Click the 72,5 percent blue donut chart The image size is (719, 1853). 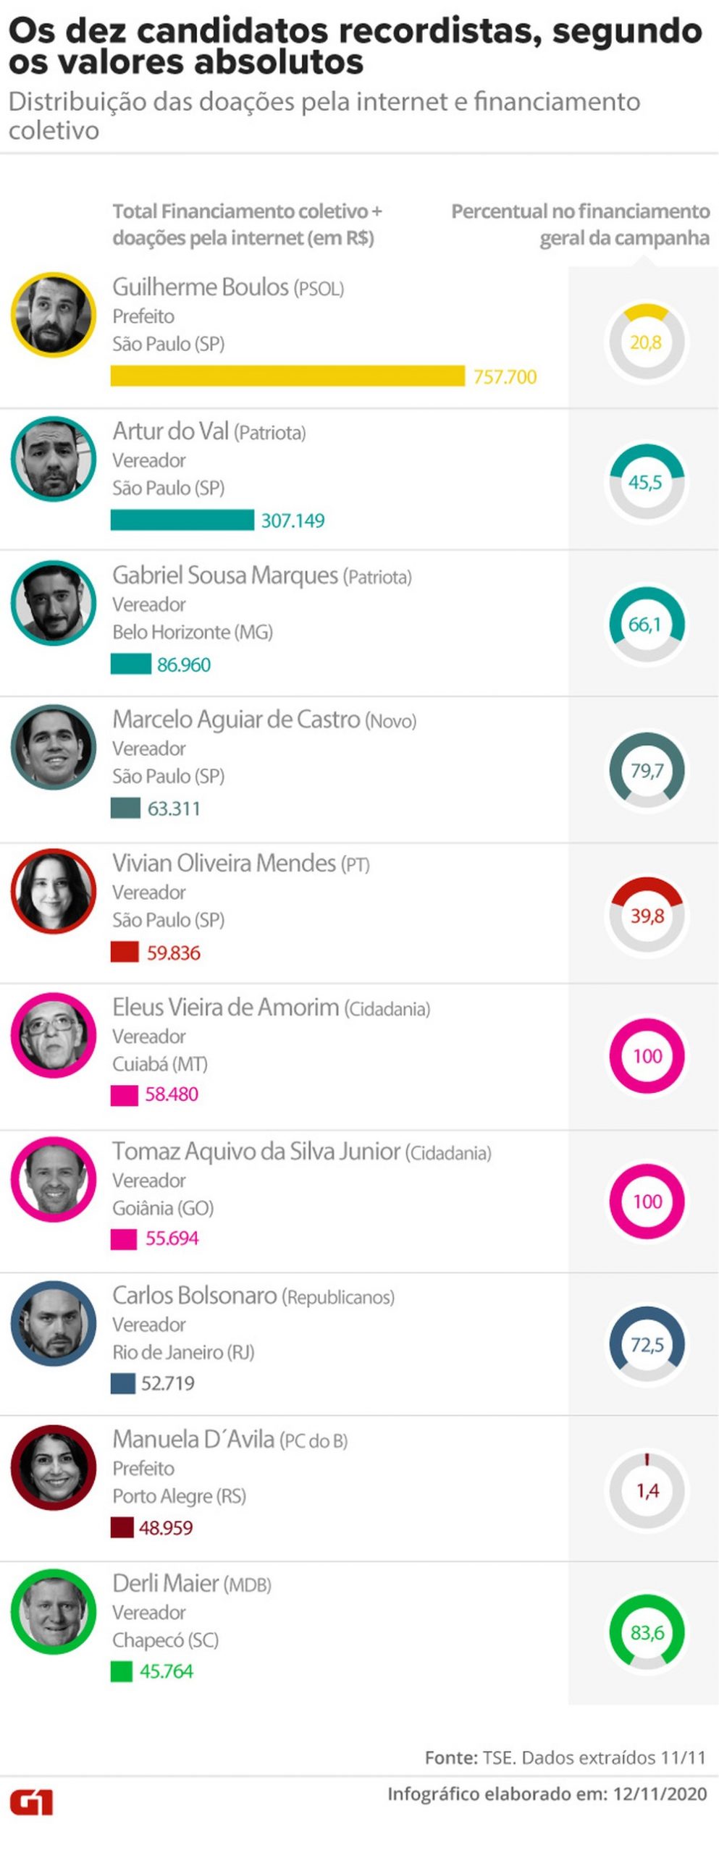[x=647, y=1345]
